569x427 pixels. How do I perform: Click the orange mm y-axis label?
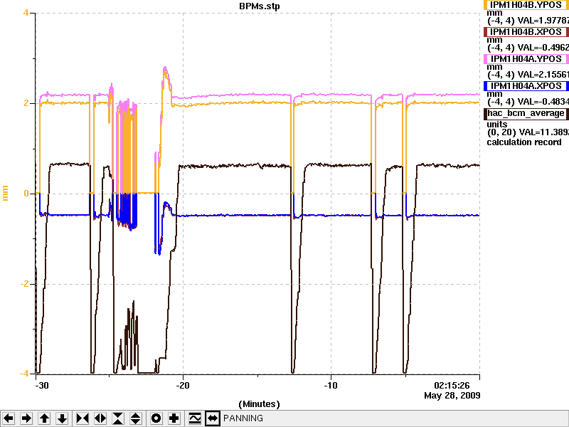(5, 193)
